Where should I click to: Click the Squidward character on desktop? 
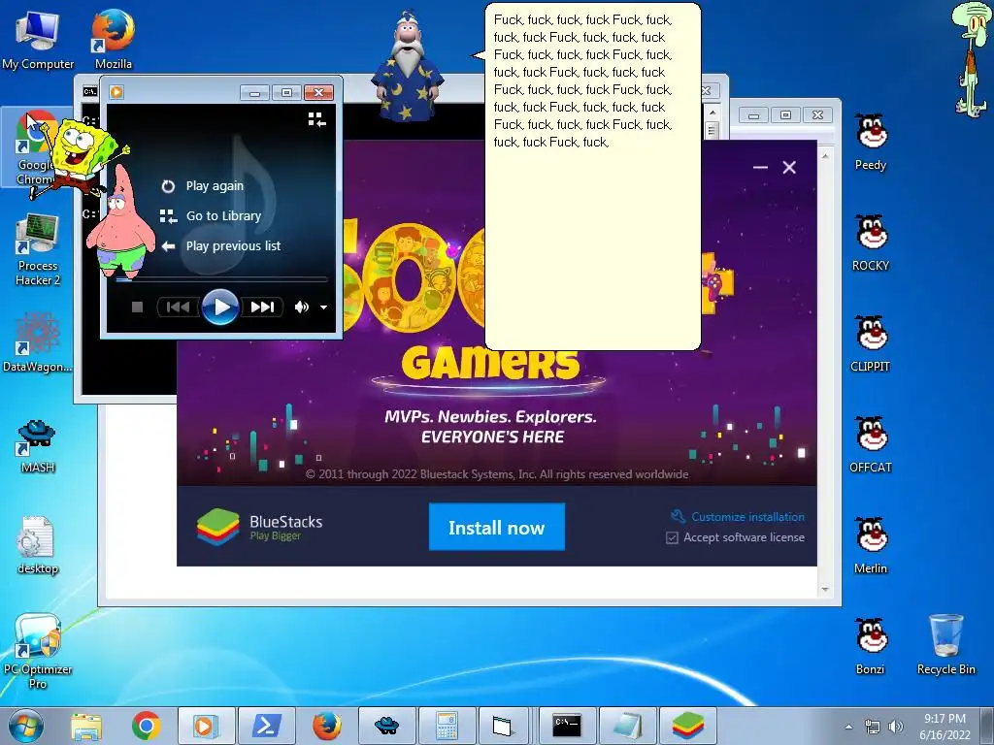(x=971, y=58)
